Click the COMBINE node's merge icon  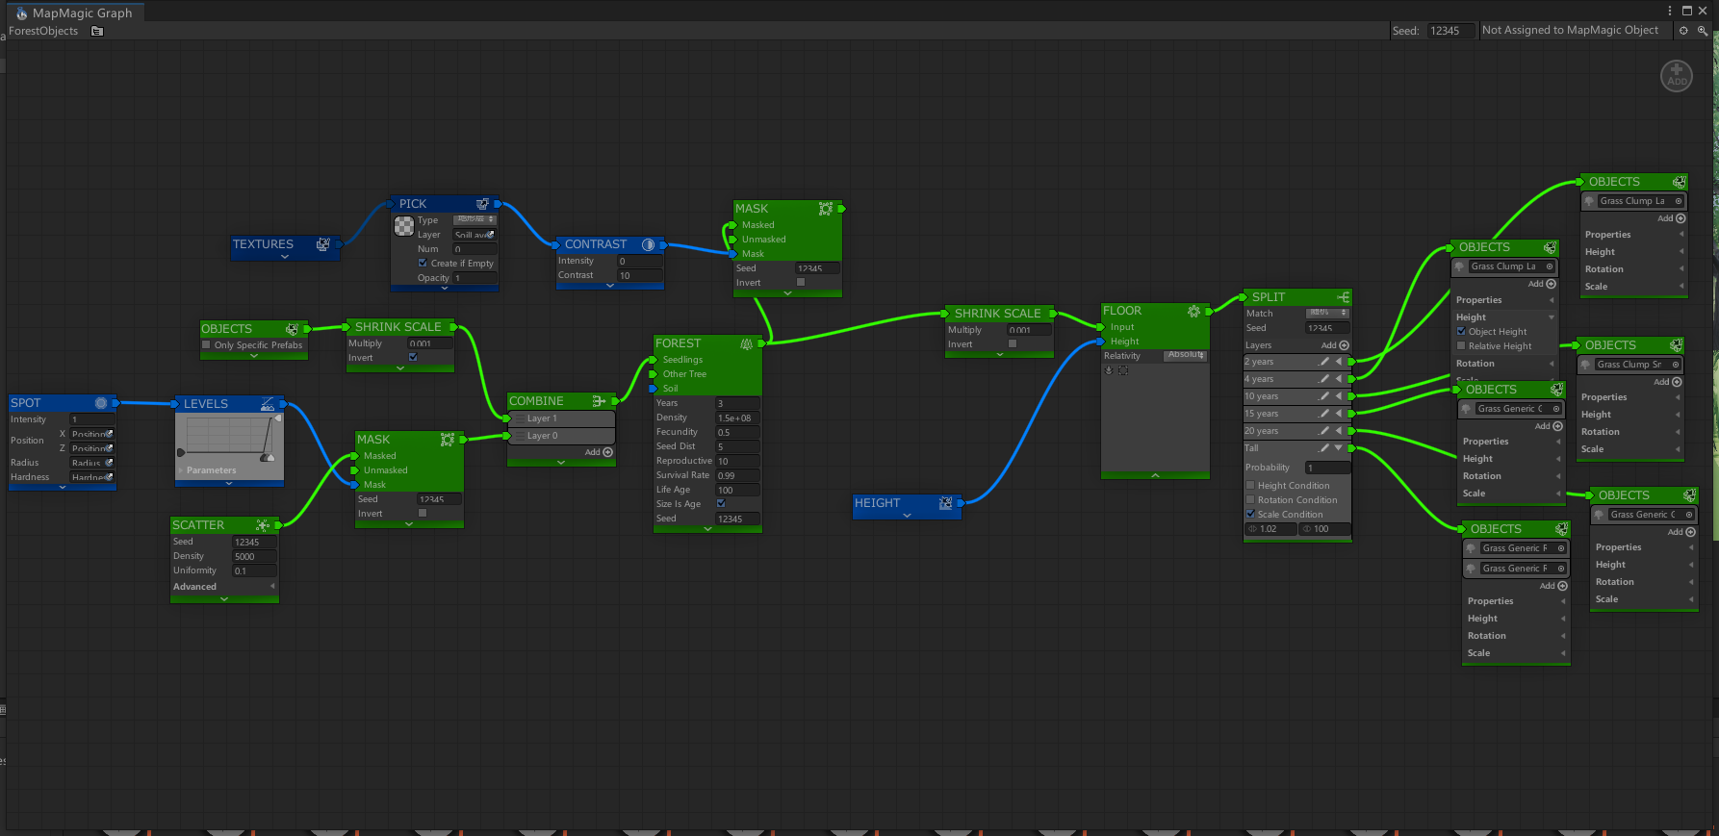[x=600, y=401]
